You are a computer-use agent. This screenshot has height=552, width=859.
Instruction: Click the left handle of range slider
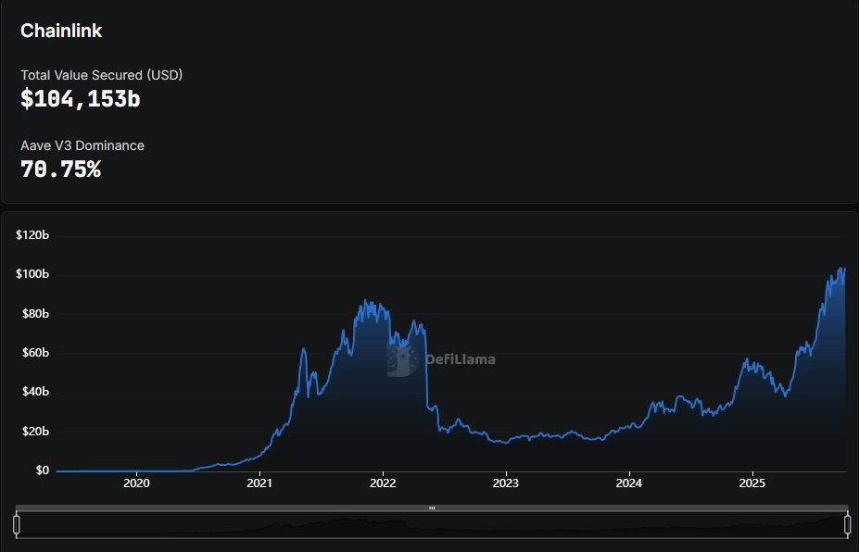pos(16,524)
